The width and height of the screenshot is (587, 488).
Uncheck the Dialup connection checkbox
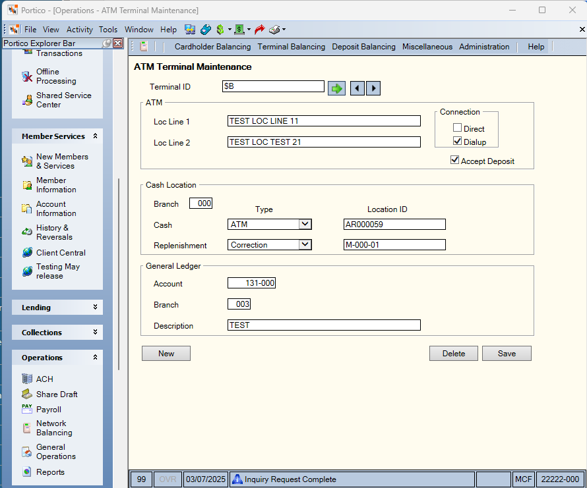point(457,141)
